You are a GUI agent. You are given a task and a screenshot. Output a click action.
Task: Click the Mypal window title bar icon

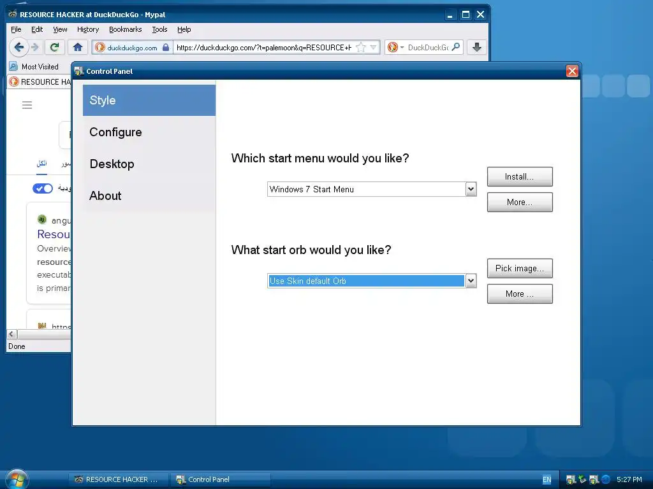pos(13,15)
